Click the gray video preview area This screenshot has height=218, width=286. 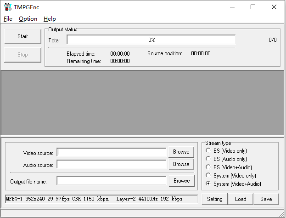[x=142, y=103]
